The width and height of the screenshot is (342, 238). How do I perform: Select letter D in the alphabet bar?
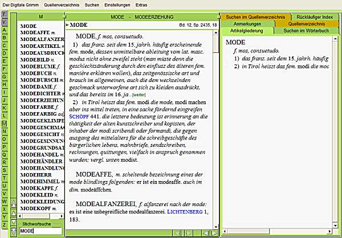click(4, 54)
